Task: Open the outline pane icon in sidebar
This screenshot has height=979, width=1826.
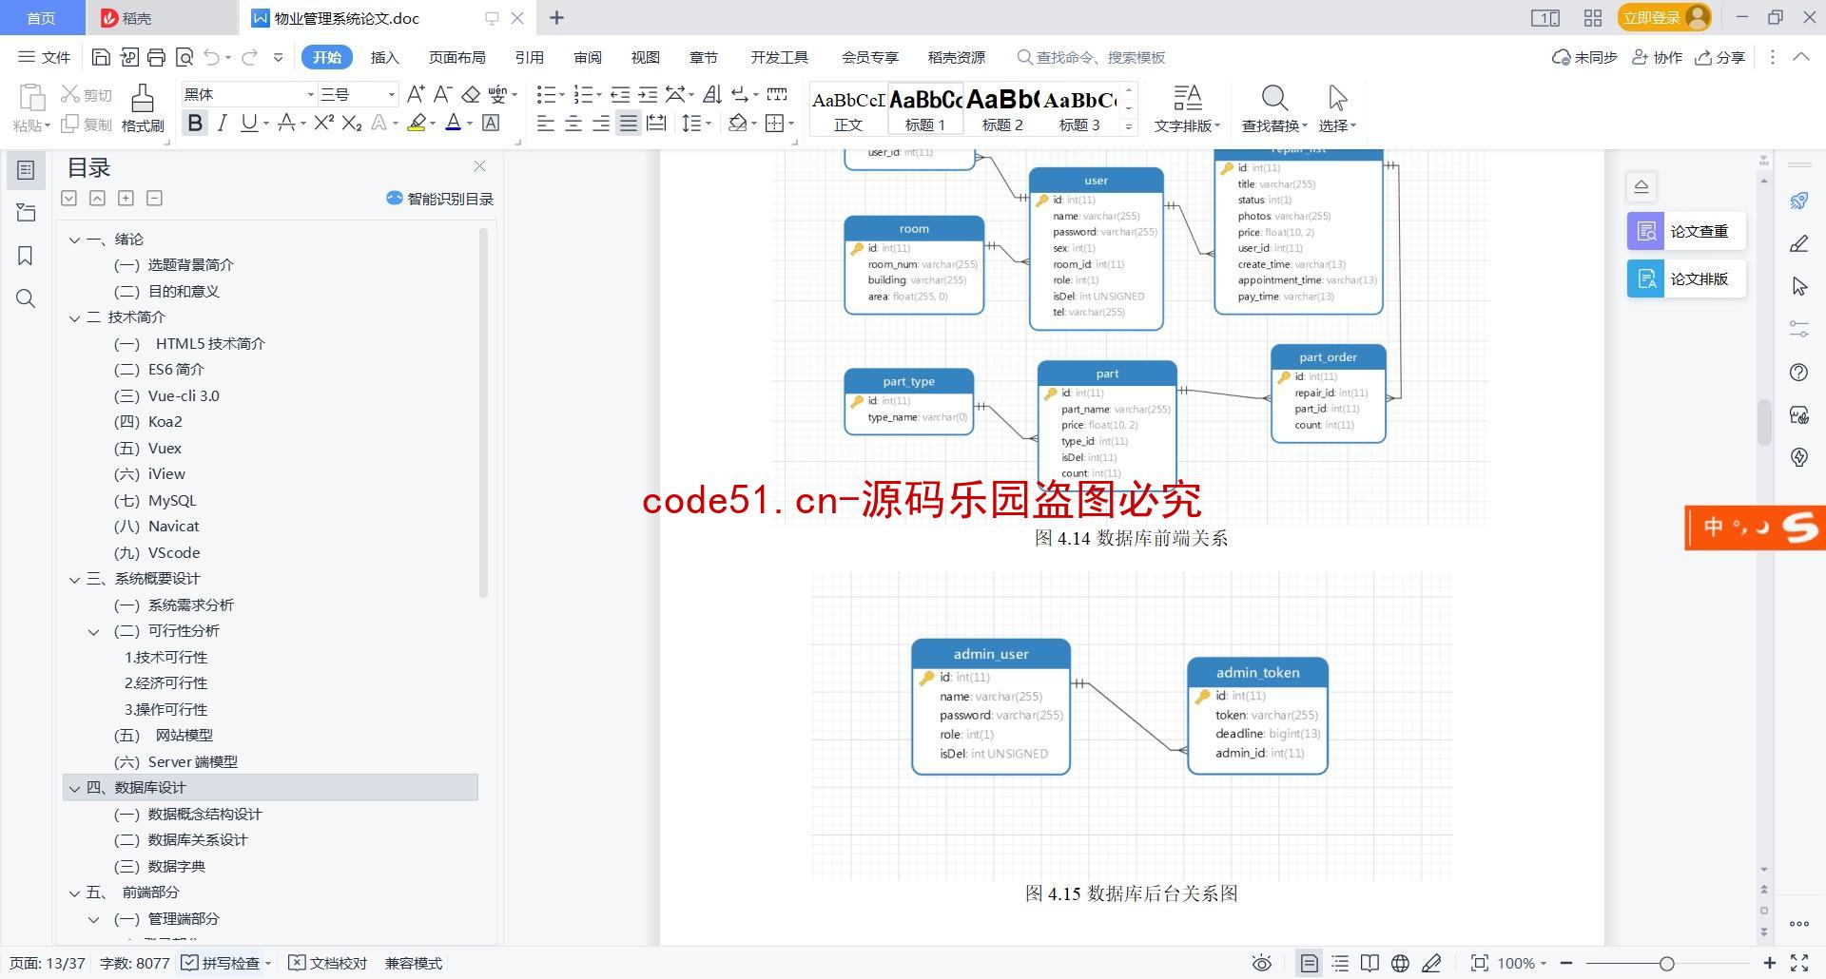Action: [26, 170]
